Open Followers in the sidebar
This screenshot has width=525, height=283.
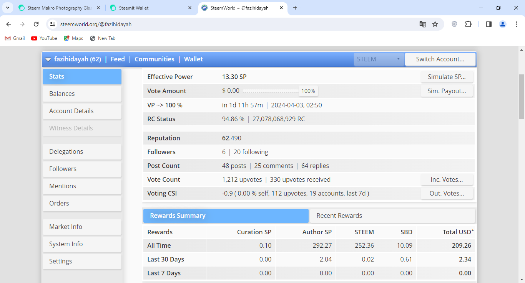(82, 169)
